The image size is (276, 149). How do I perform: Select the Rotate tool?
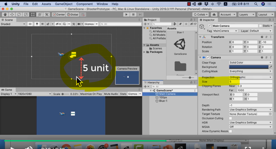point(19,15)
